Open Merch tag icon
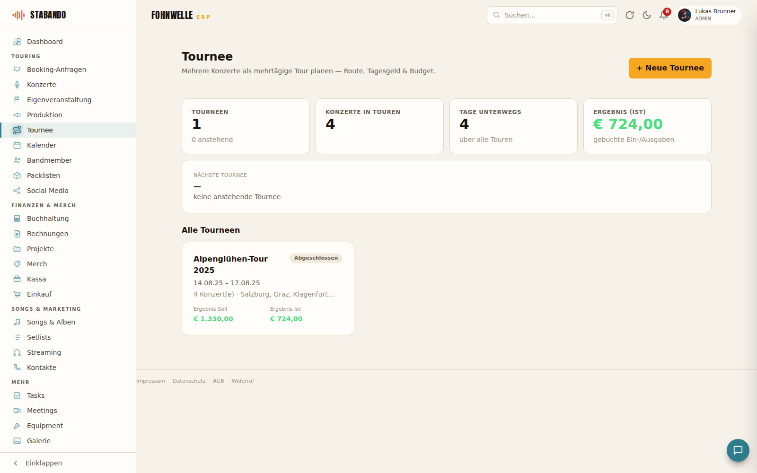The width and height of the screenshot is (757, 473). (x=17, y=264)
